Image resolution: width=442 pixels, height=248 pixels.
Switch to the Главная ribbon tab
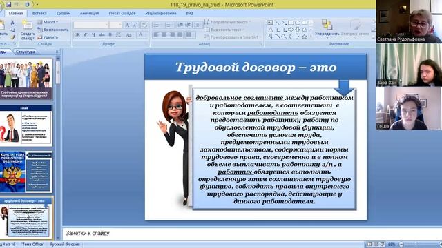(x=15, y=13)
